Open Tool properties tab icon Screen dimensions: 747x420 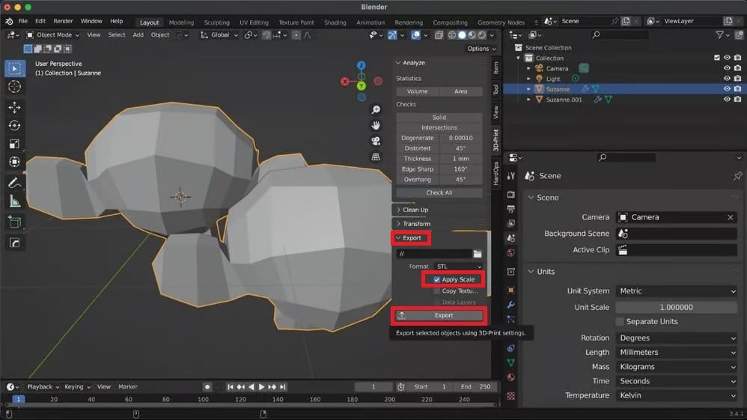510,176
